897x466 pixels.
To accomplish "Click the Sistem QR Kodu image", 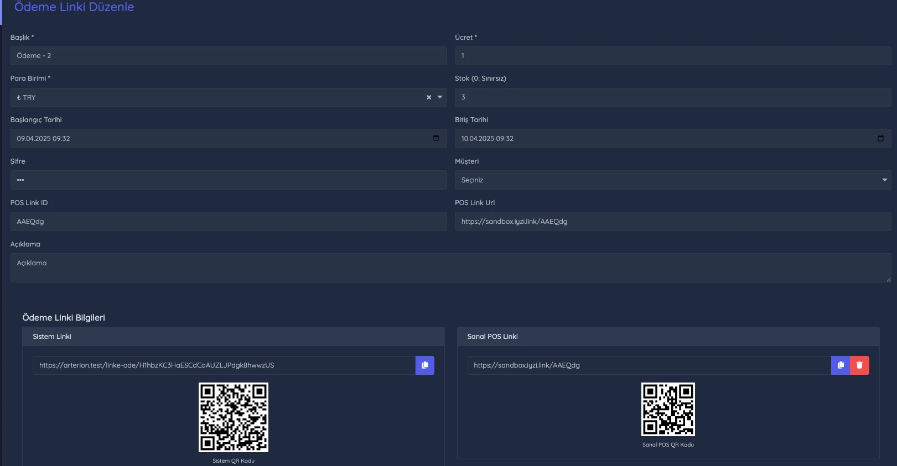I will (x=234, y=417).
